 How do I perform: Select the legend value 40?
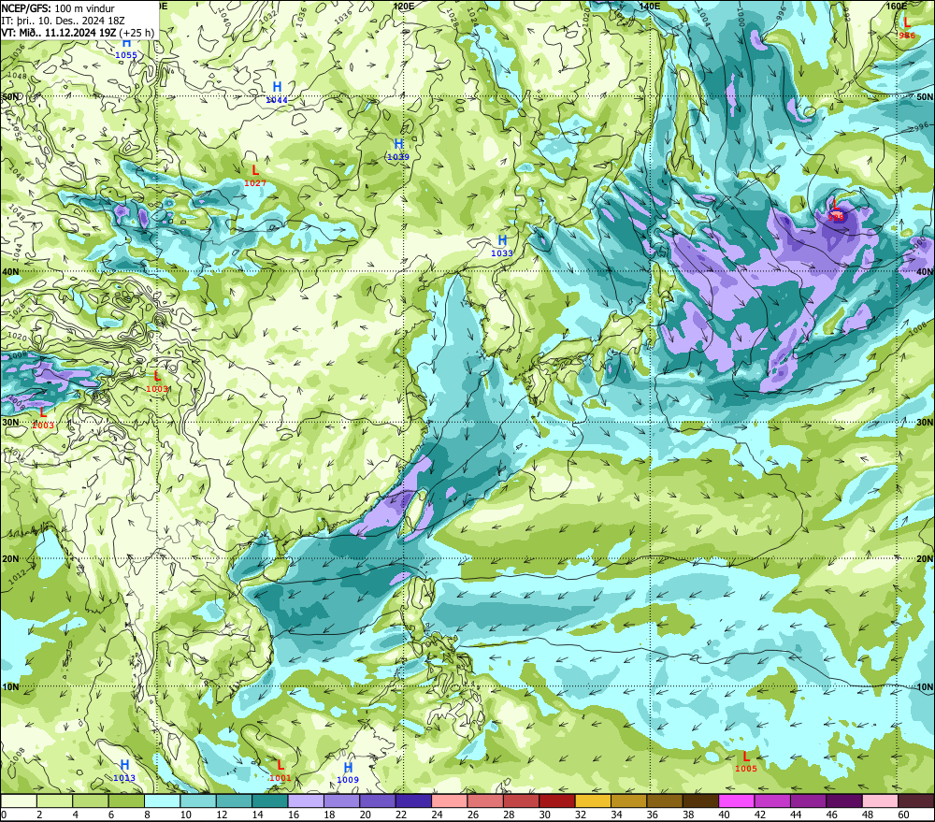pos(724,815)
